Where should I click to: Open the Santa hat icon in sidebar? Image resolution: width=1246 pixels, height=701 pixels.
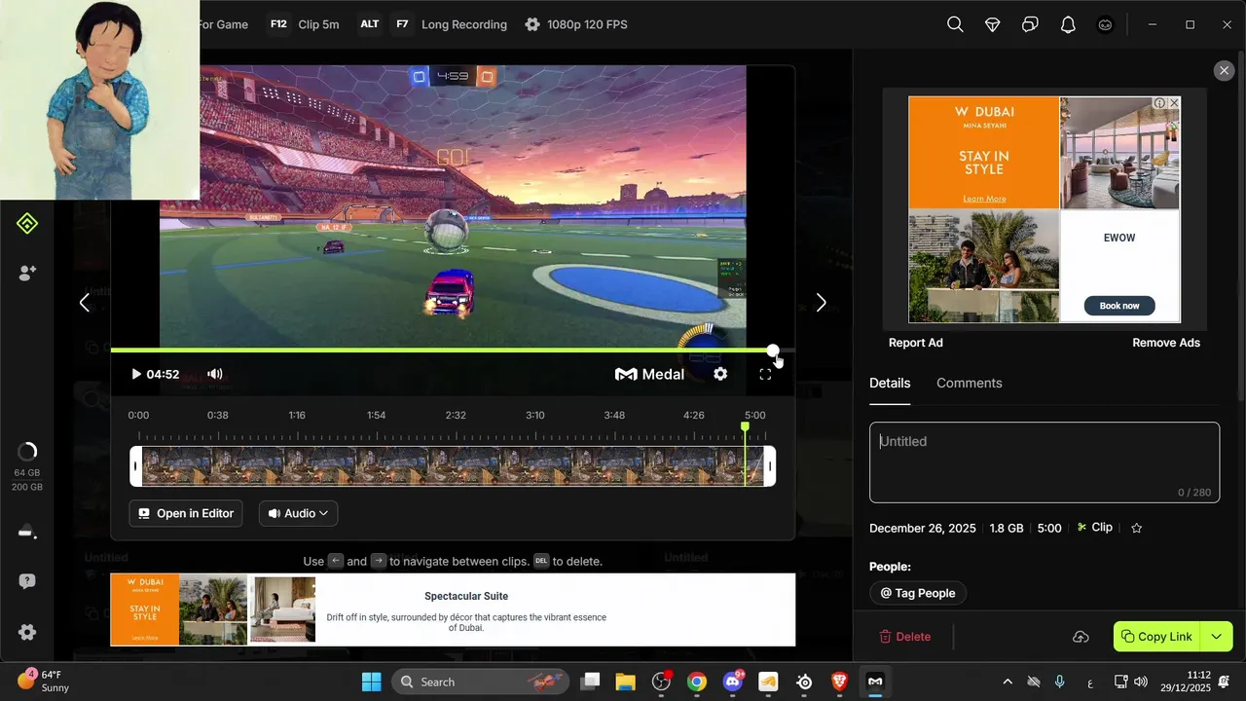click(27, 532)
